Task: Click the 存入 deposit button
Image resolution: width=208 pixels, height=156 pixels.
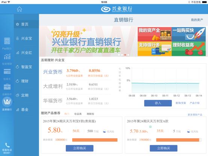Action: click(158, 103)
